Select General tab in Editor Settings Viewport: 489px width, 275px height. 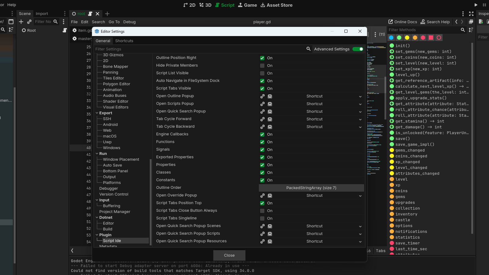point(103,41)
